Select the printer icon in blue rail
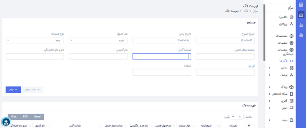The image size is (306, 128). 301,35
